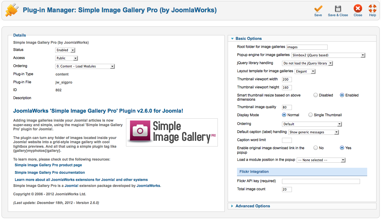Open Help via the lifebuoy icon
381x219 pixels.
tap(373, 9)
